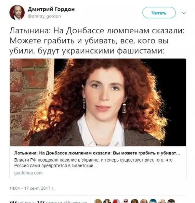Open the last liker avatar
This screenshot has height=203, width=195.
(x=172, y=201)
